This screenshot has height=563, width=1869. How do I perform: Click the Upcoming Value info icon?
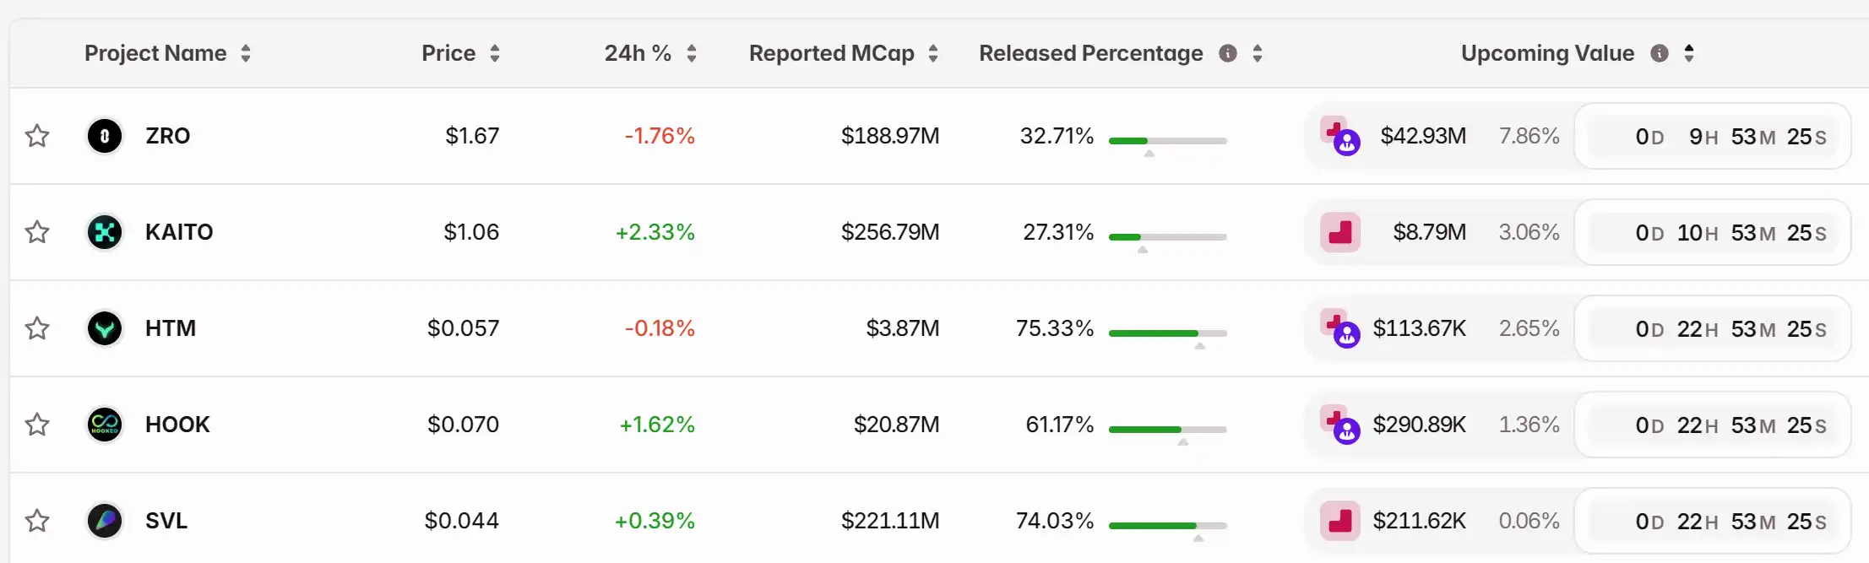tap(1660, 53)
